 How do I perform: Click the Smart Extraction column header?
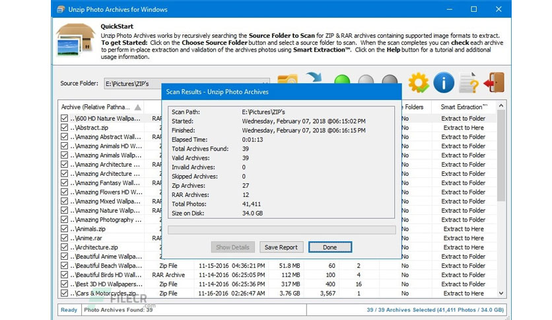464,107
